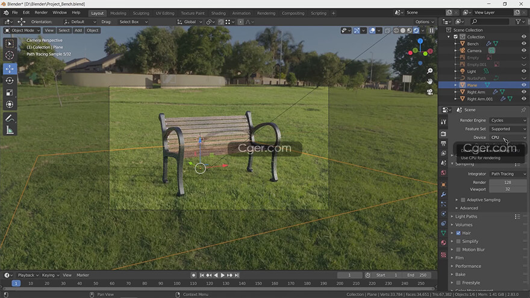
Task: Jump to timeline end frame button
Action: 237,275
